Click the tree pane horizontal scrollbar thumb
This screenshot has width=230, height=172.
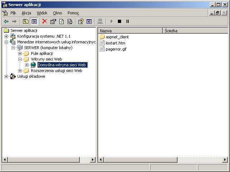click(44, 160)
